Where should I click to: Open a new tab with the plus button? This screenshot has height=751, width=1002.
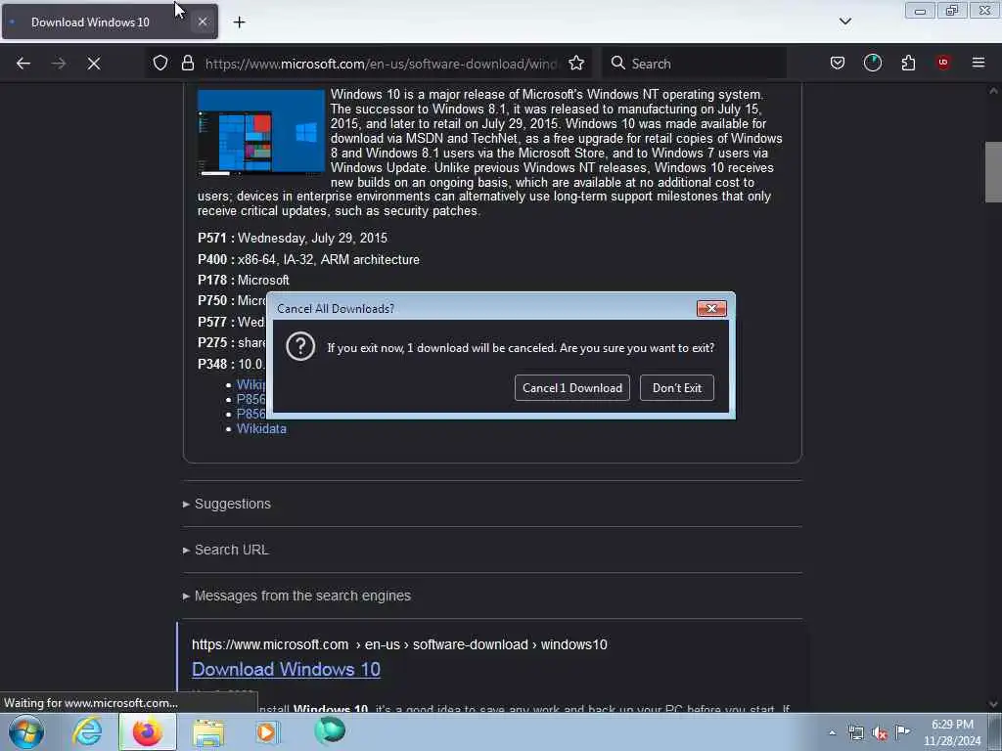(239, 22)
